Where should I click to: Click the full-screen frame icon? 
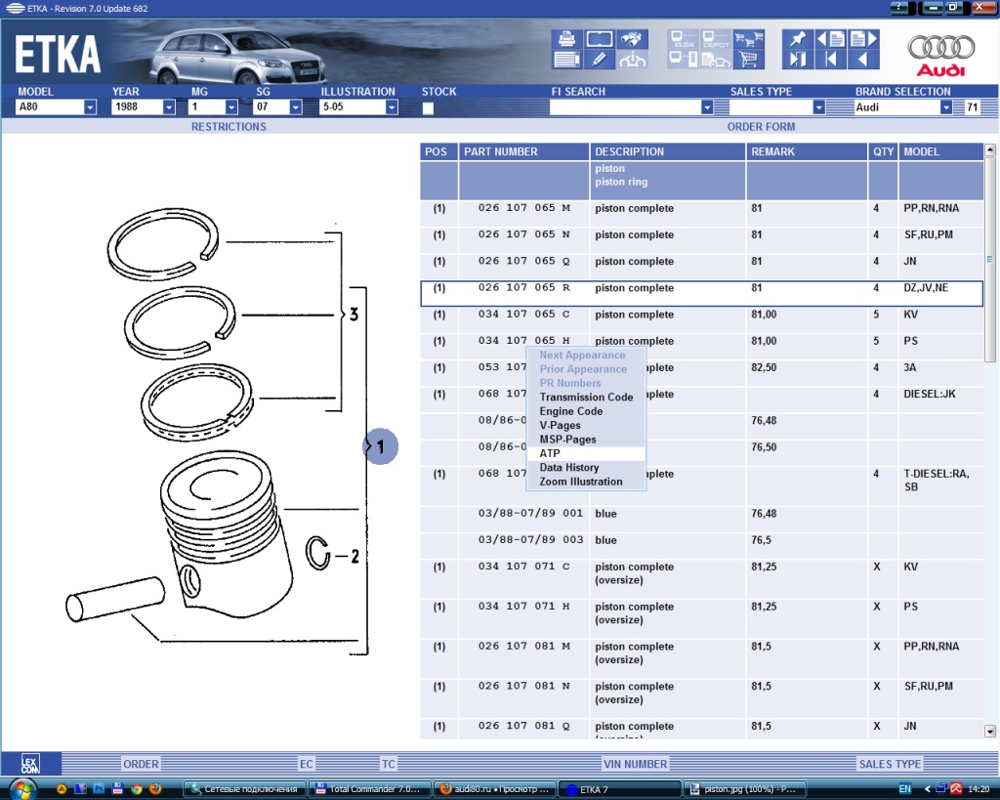[x=599, y=39]
